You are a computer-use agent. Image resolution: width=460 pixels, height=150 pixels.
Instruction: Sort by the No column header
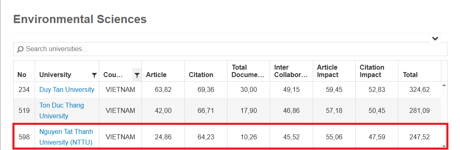pyautogui.click(x=22, y=75)
